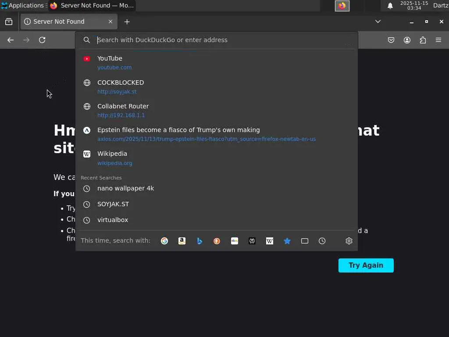449x337 pixels.
Task: Open the COCKBLOCKED soyjak.st suggestion
Action: point(217,87)
